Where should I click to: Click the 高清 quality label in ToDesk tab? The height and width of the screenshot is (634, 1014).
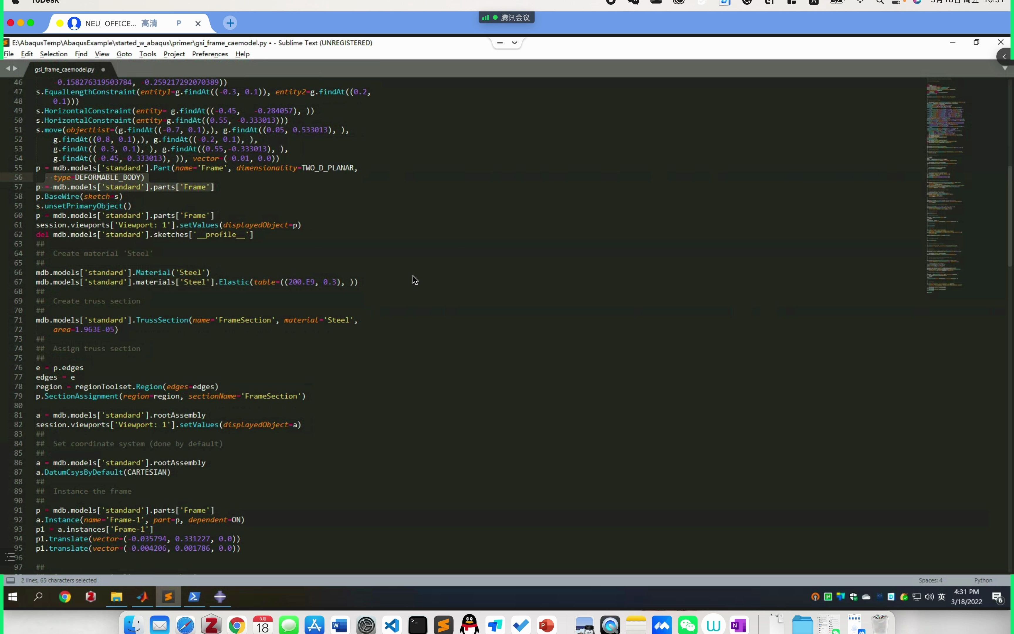[149, 23]
